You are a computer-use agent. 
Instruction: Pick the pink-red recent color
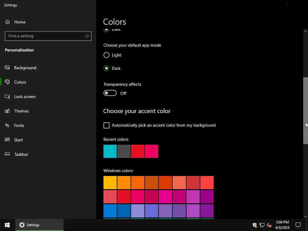(x=152, y=151)
